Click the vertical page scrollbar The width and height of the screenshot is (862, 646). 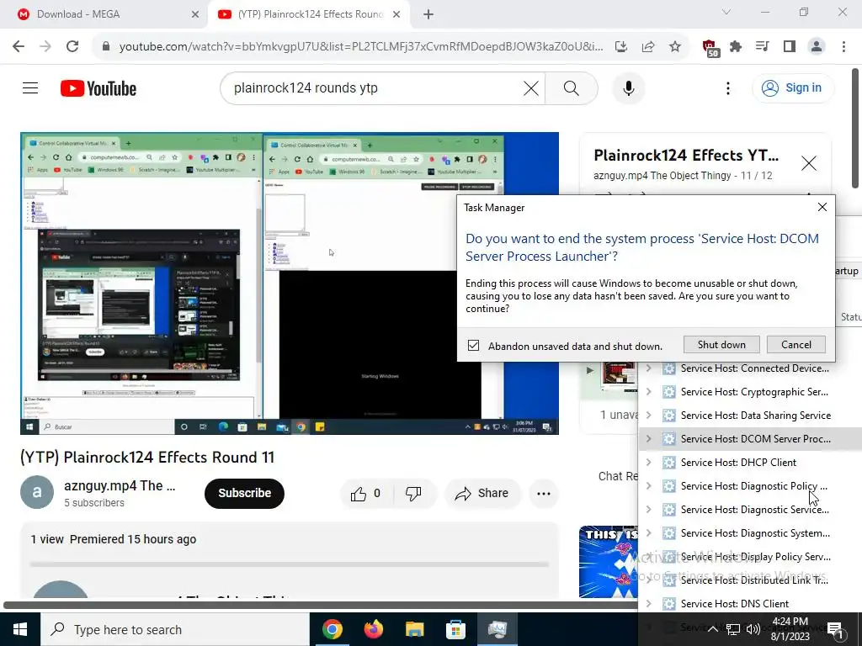855,128
